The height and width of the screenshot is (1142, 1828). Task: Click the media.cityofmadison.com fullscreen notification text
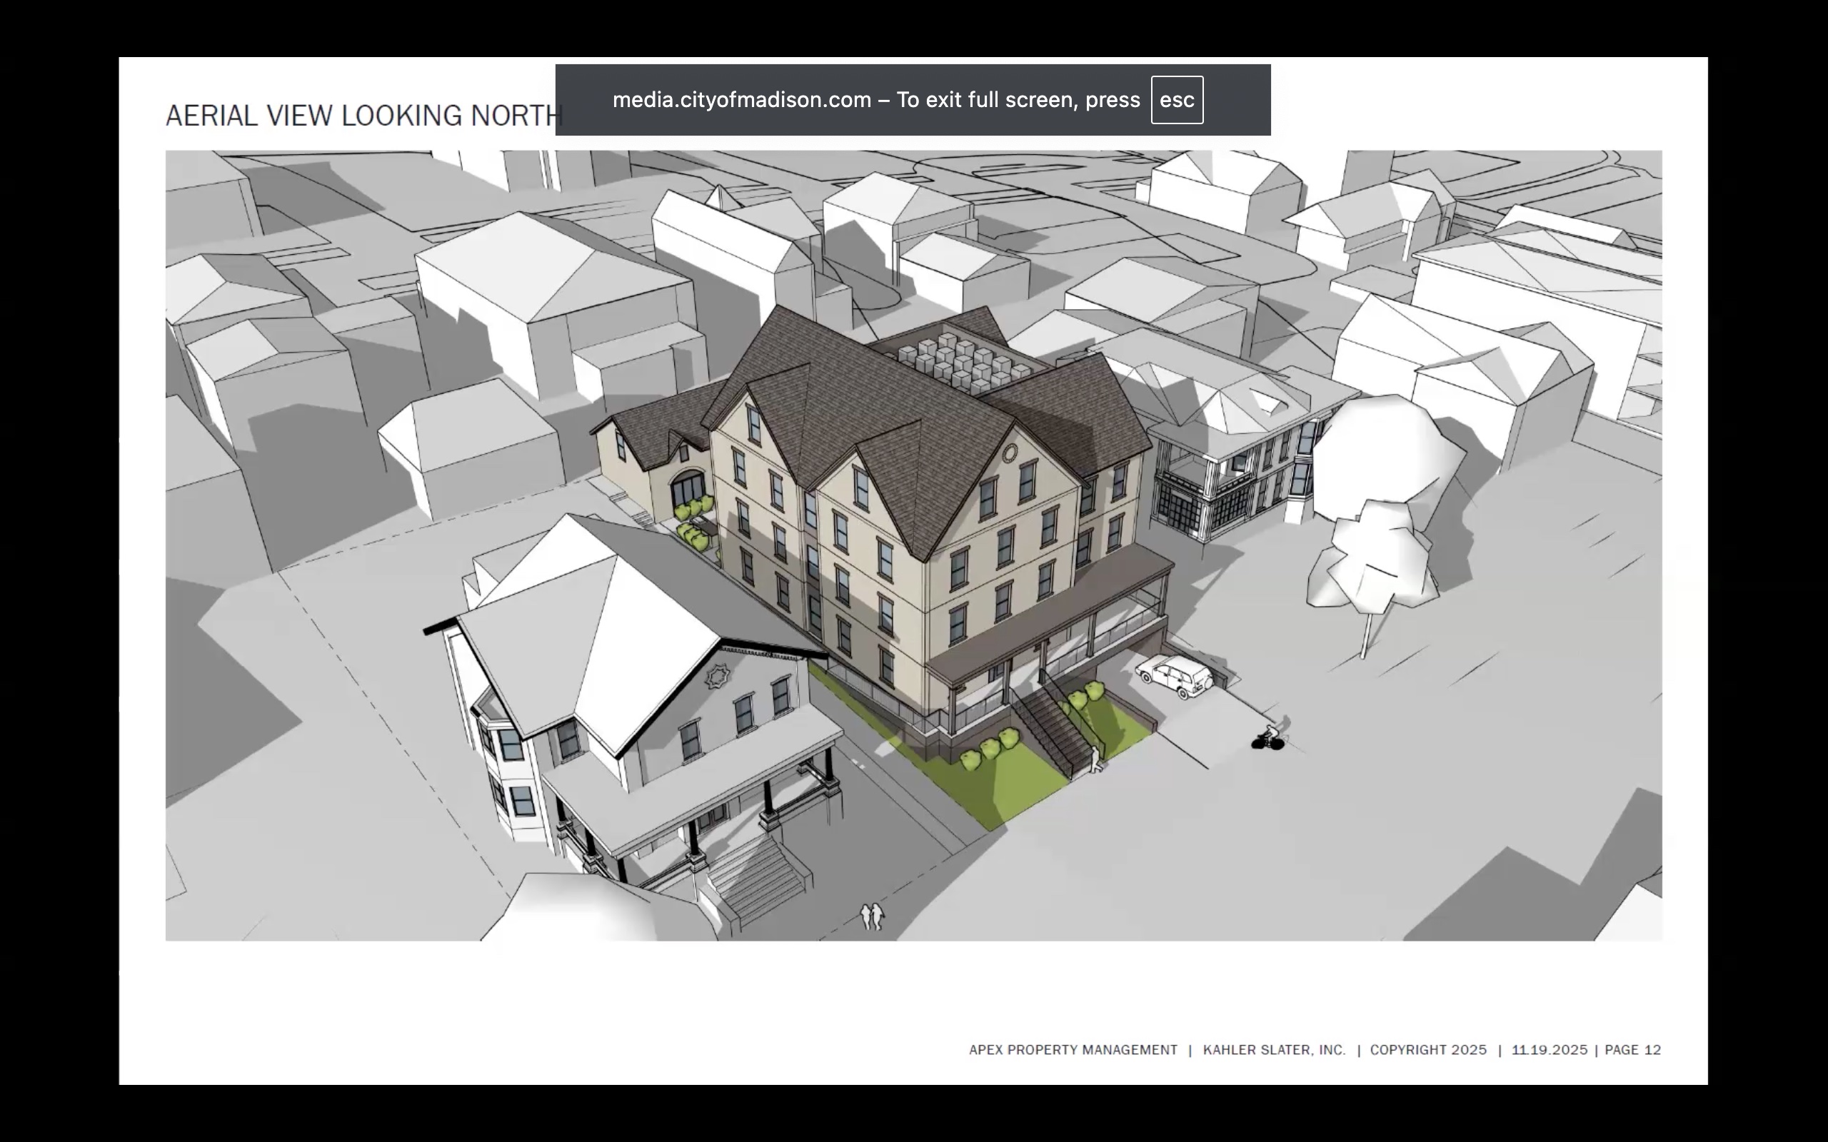[875, 100]
